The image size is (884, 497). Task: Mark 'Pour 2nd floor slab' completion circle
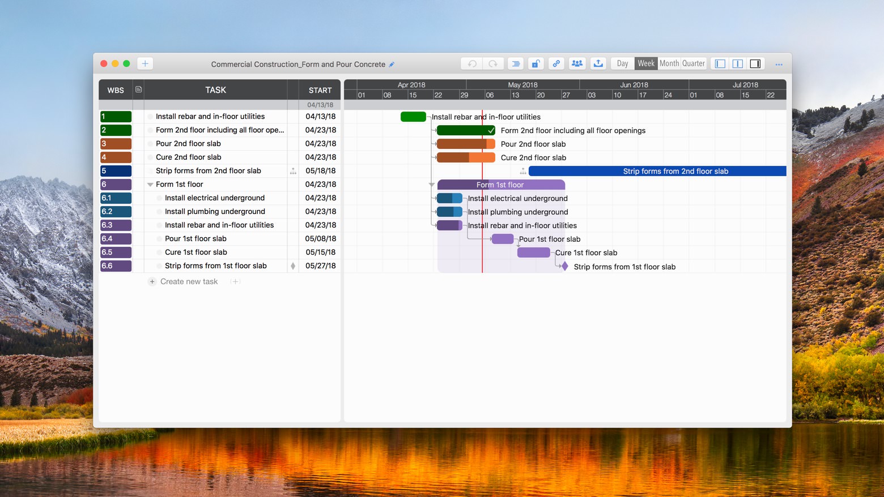pyautogui.click(x=150, y=144)
